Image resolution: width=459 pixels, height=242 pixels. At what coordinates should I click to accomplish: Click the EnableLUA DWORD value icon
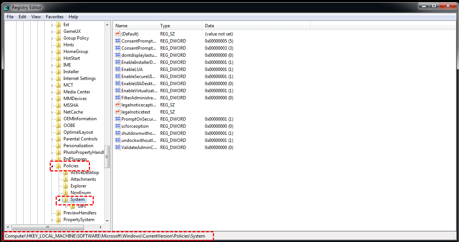118,69
